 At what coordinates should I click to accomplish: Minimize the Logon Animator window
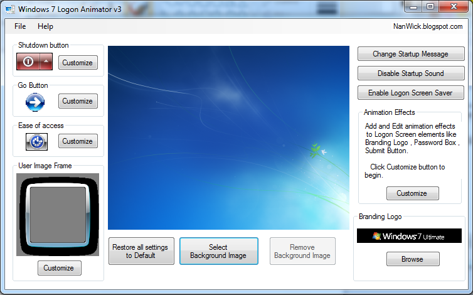click(413, 7)
